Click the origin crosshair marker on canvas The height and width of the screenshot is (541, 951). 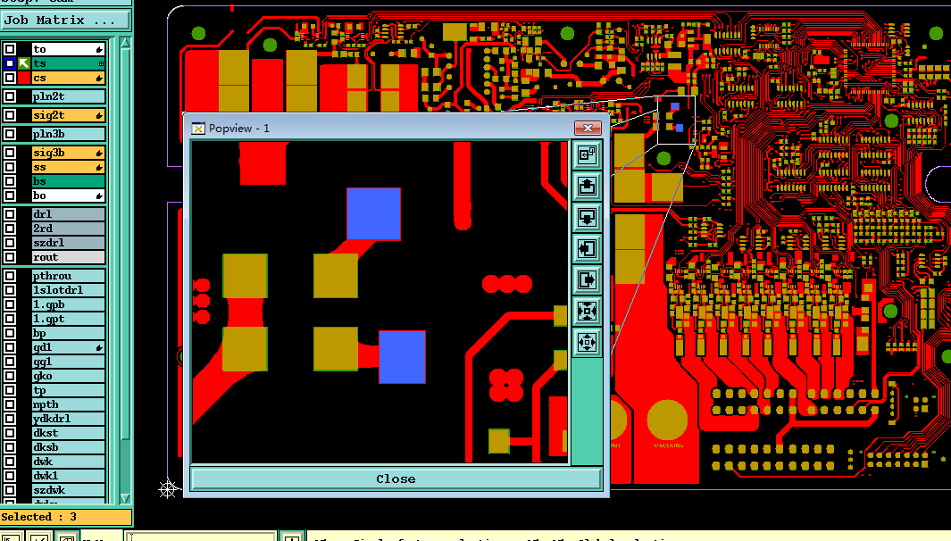(168, 489)
